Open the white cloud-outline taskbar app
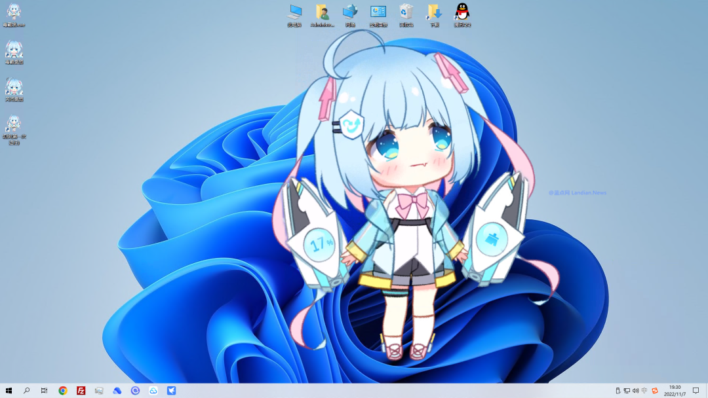The height and width of the screenshot is (398, 708). (153, 390)
